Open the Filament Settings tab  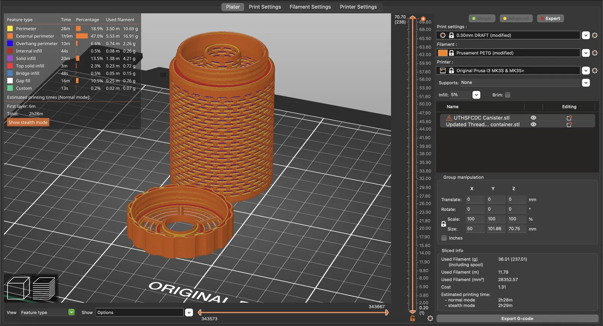click(x=310, y=7)
